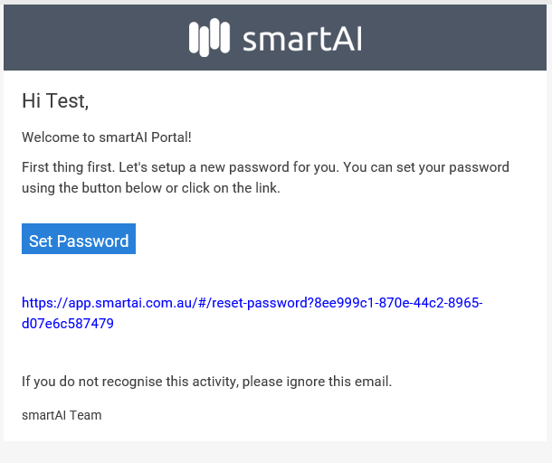
Task: Click "You can set your password" text
Action: tap(426, 167)
